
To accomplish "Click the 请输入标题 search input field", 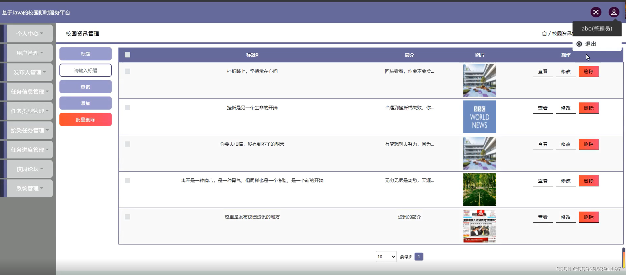I will click(x=85, y=70).
